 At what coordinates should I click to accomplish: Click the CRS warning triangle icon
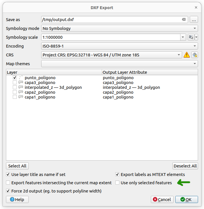187,55
